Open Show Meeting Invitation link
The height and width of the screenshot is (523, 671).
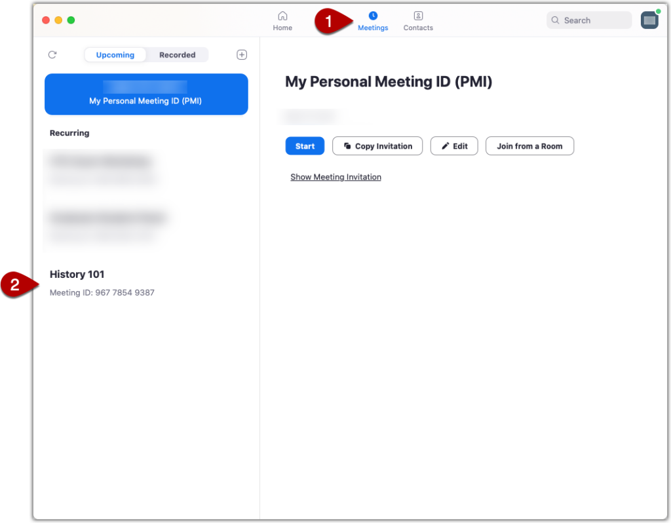[335, 177]
